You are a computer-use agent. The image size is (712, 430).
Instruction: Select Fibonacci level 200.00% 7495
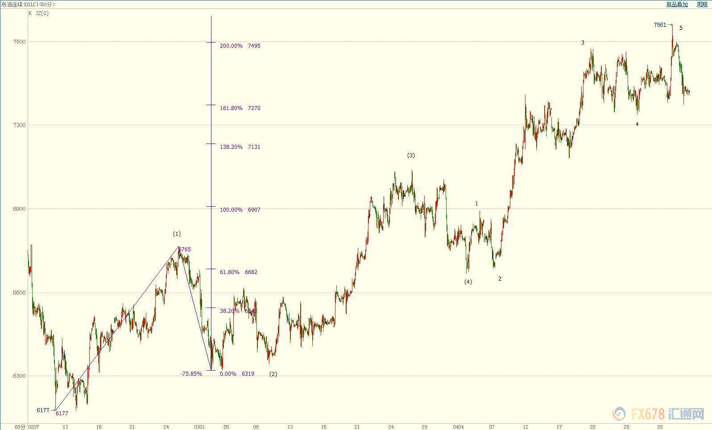point(240,46)
